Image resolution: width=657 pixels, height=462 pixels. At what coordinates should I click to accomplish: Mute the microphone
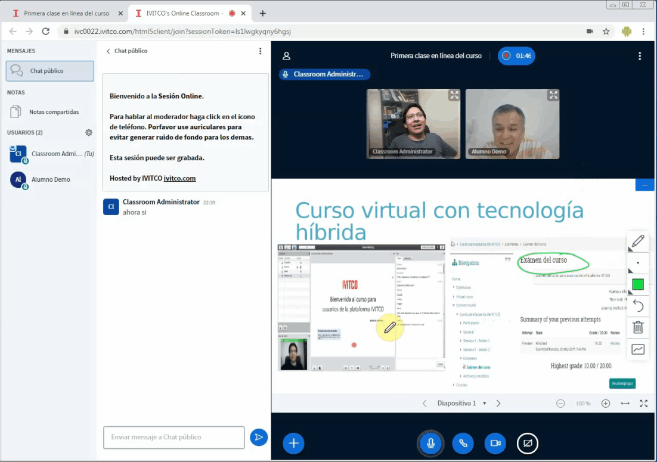point(430,443)
